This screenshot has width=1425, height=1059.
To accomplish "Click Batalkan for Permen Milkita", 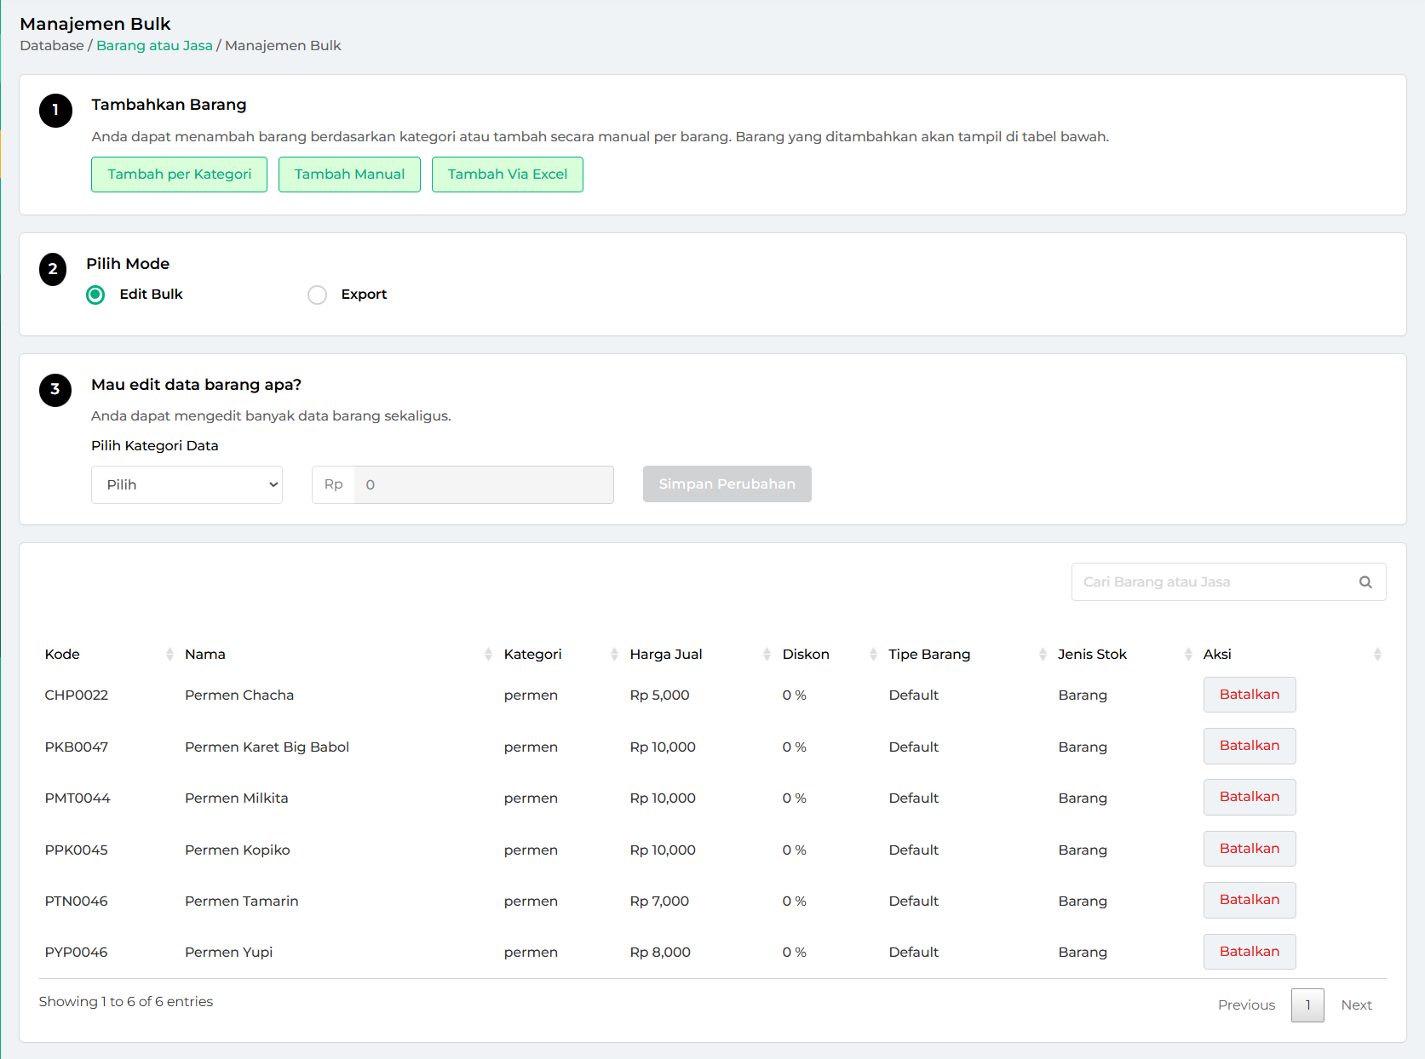I will tap(1250, 797).
